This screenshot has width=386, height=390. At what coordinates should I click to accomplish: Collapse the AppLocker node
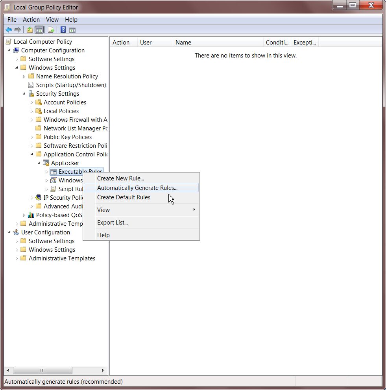(x=39, y=163)
